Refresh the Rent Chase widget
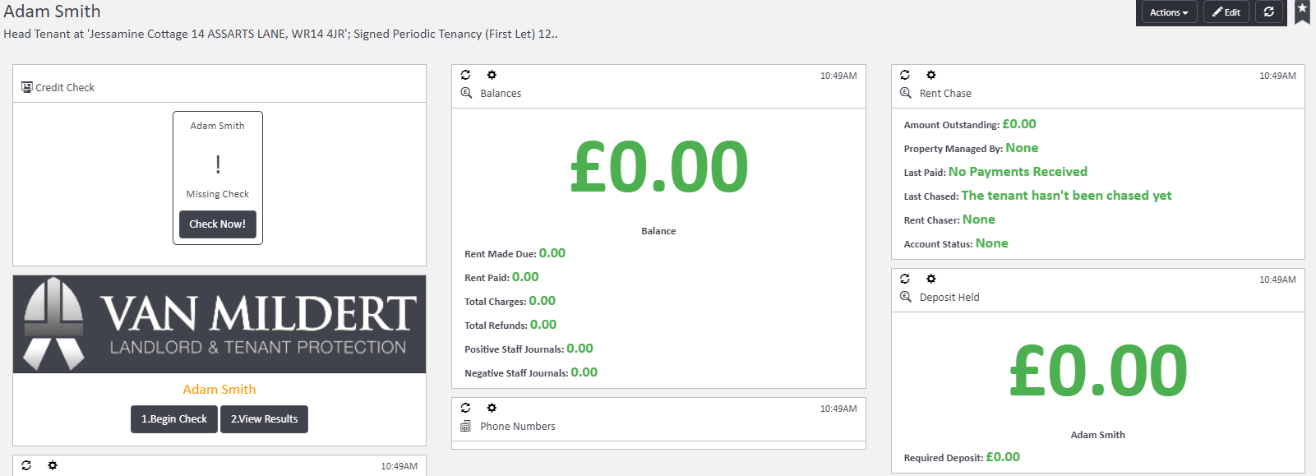The image size is (1316, 476). coord(905,75)
